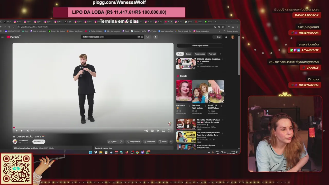The image size is (329, 185).
Task: Run search with the magnifier button
Action: click(x=148, y=37)
